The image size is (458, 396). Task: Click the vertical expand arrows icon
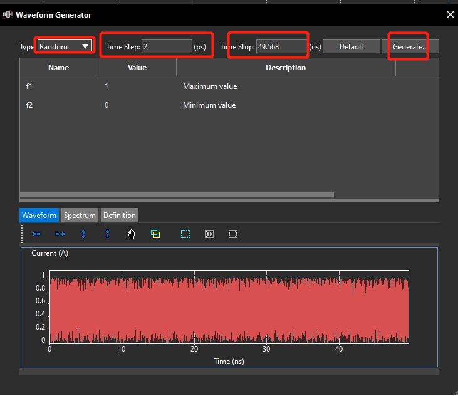84,234
